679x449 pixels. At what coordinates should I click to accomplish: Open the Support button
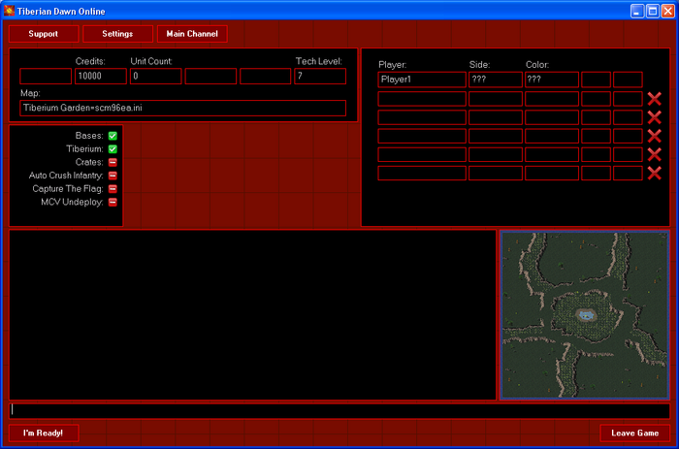coord(44,34)
